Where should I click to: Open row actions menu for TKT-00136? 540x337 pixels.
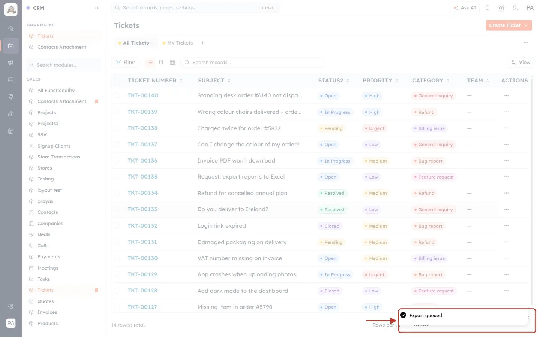506,161
